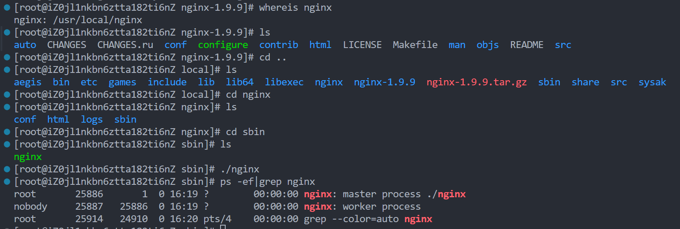Click the blue dot beside 'cd nginx' command
The image size is (680, 229).
click(x=7, y=95)
